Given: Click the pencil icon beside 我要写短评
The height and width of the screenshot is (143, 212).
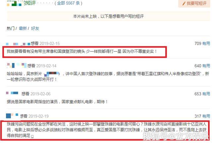Looking at the screenshot, I should pos(184,4).
